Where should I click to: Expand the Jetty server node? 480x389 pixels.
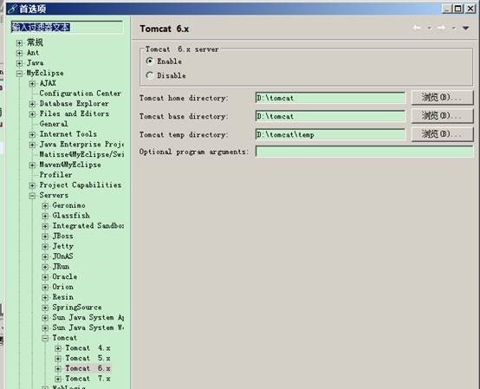[x=45, y=247]
